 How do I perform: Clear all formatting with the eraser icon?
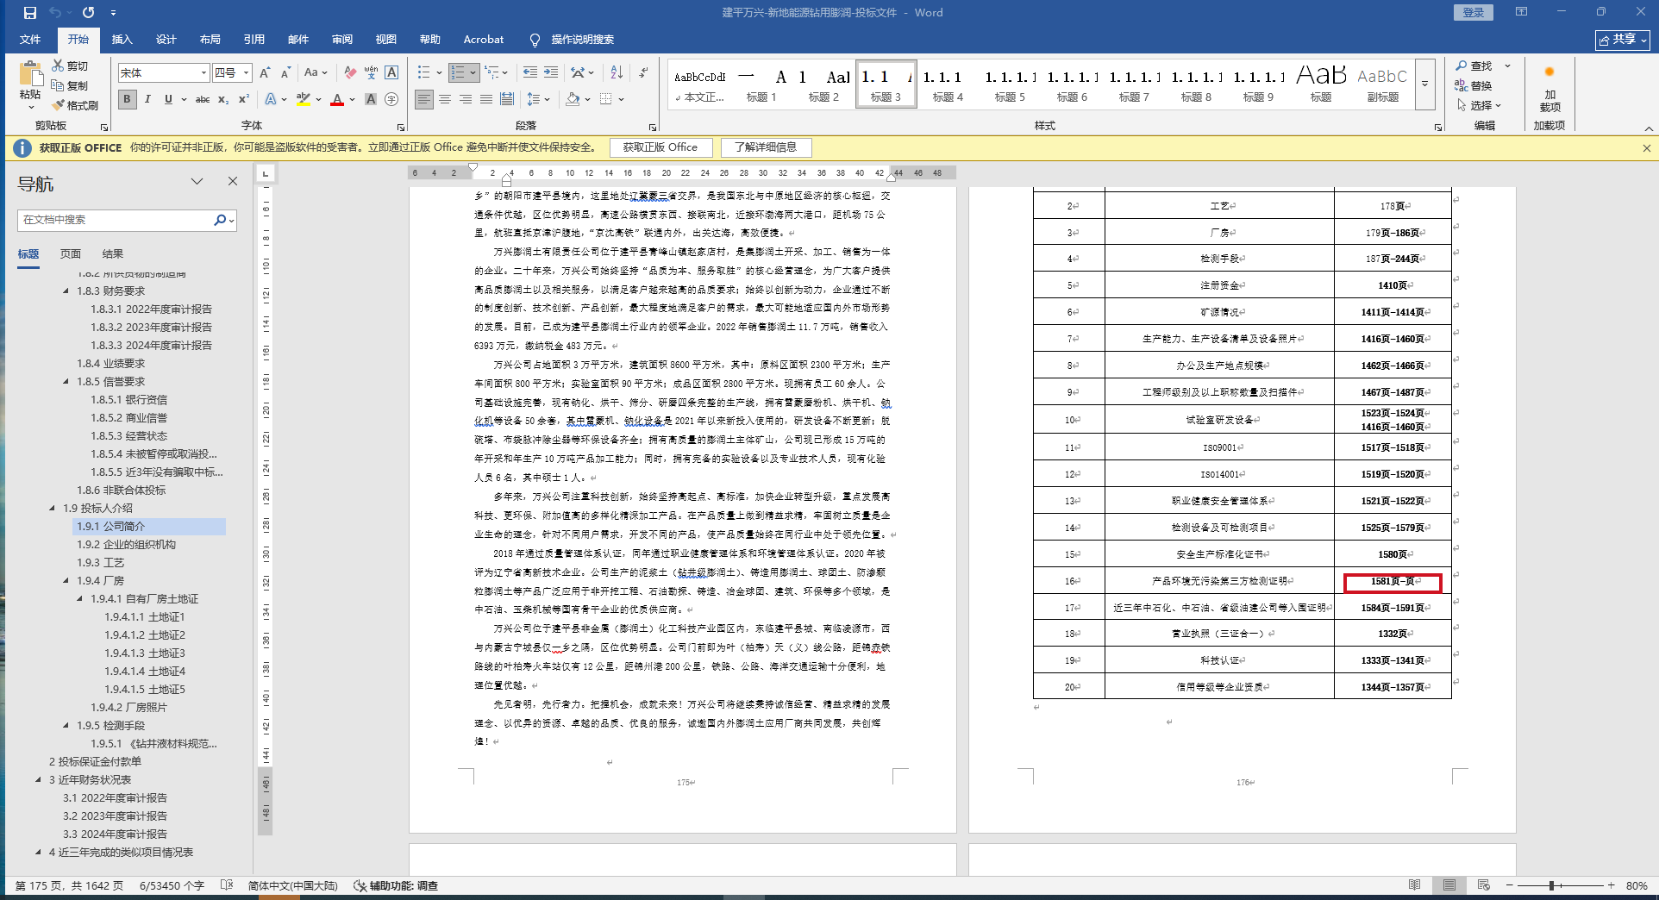[x=349, y=73]
